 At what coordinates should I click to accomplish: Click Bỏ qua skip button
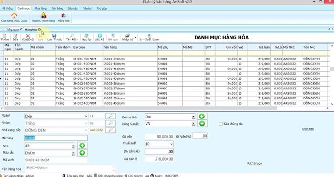pyautogui.click(x=113, y=37)
